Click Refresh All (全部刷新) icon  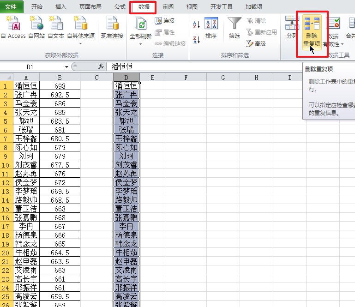(141, 27)
